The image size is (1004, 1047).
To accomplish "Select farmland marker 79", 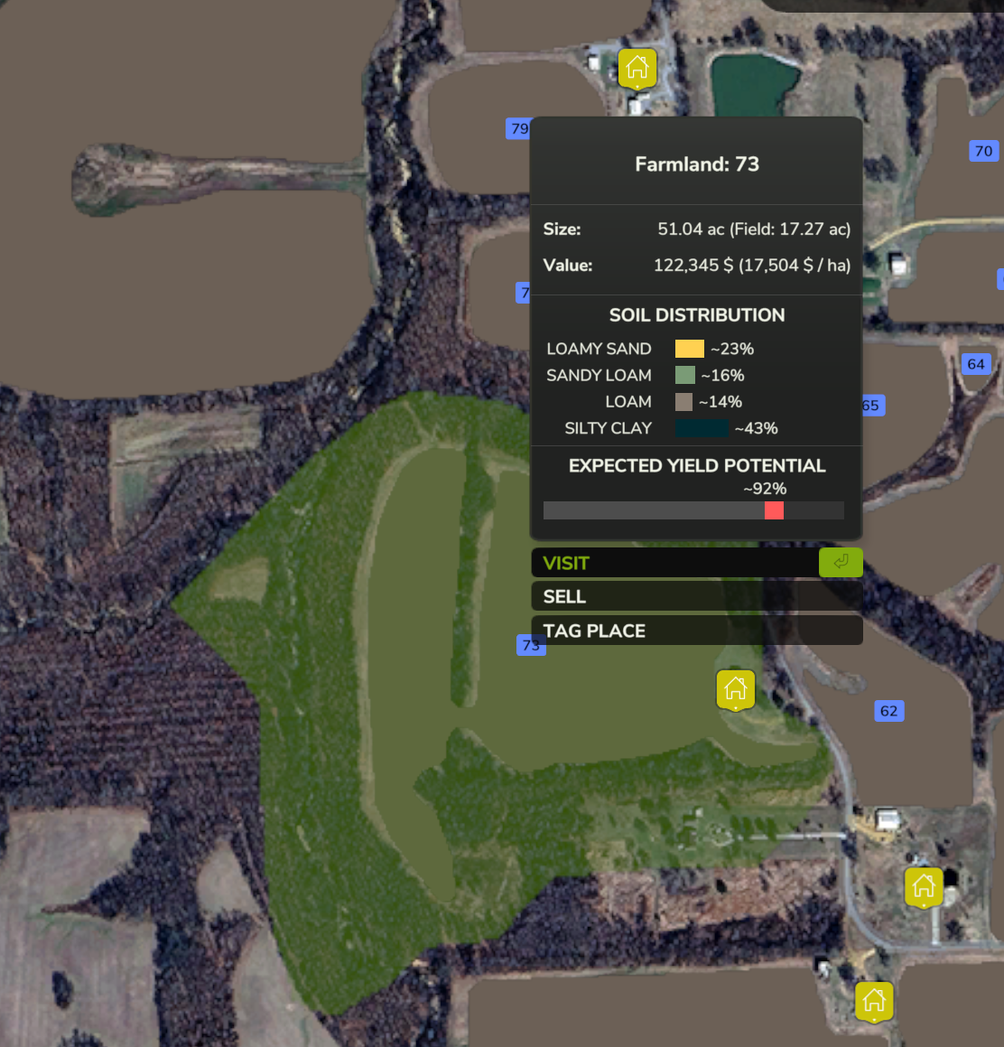I will coord(518,128).
